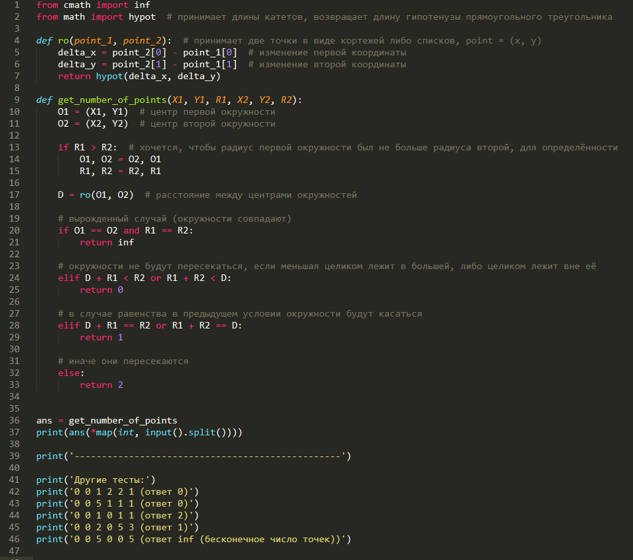
Task: Click line number 13 in the gutter
Action: (x=14, y=147)
